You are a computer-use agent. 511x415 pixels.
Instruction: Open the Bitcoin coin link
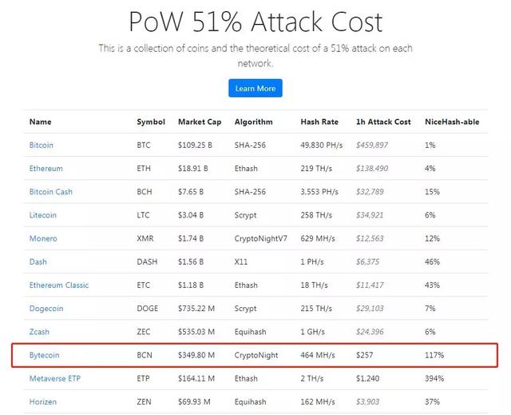click(x=43, y=145)
